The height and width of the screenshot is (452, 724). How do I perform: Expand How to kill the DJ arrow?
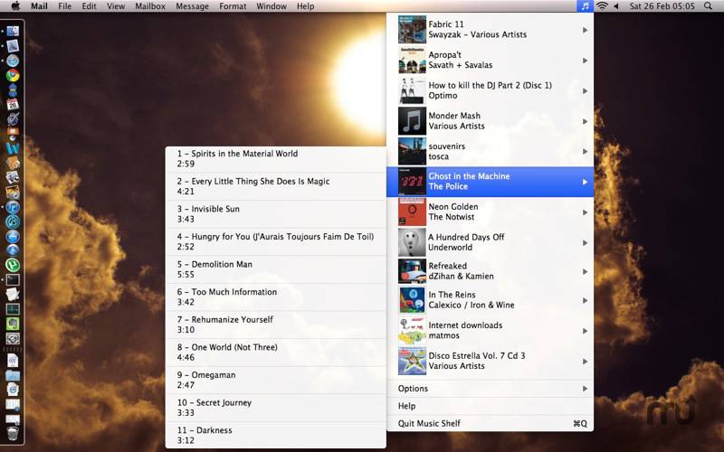(585, 91)
